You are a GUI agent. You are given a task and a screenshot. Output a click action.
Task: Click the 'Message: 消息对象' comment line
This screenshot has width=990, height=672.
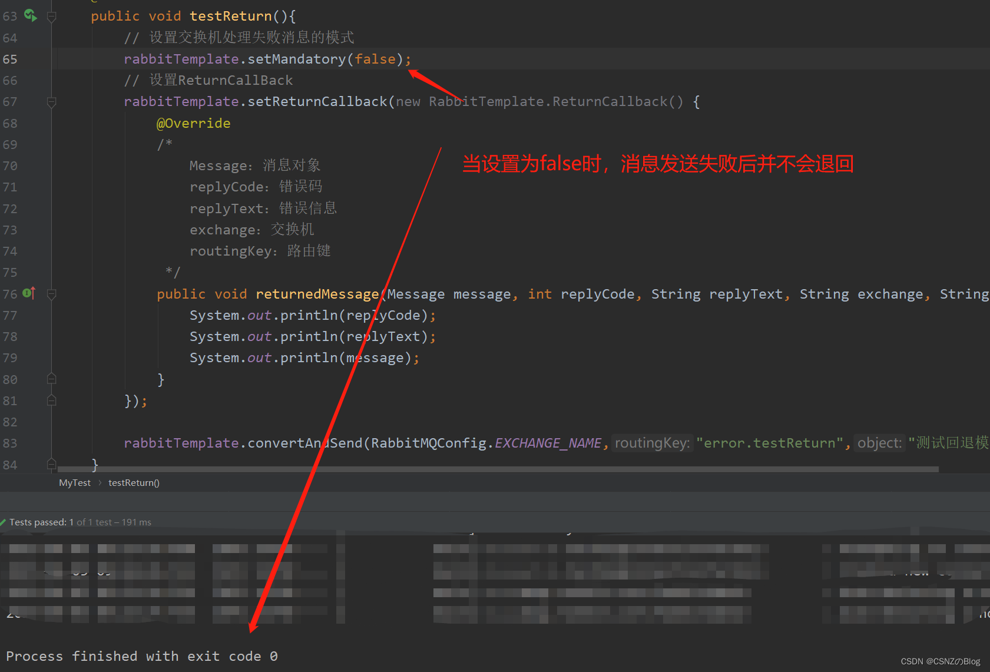click(x=255, y=165)
